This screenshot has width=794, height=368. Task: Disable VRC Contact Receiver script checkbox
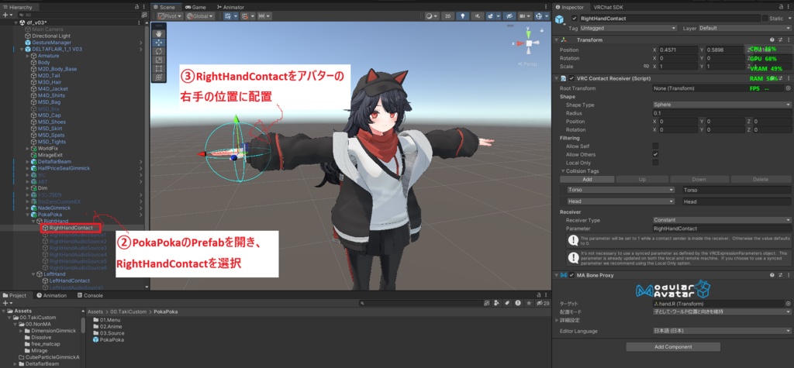click(x=571, y=78)
